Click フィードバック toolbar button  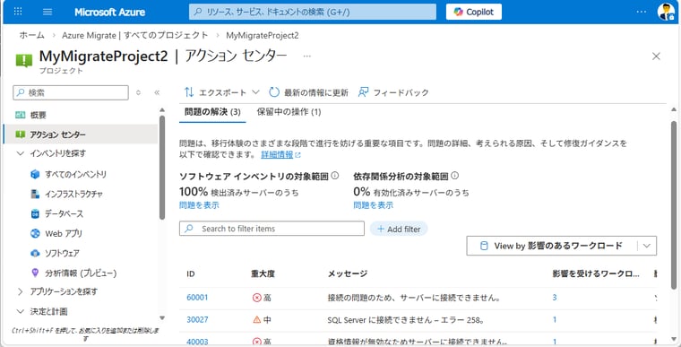point(393,92)
